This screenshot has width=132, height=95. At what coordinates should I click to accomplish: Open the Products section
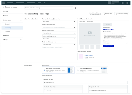(x=12, y=16)
